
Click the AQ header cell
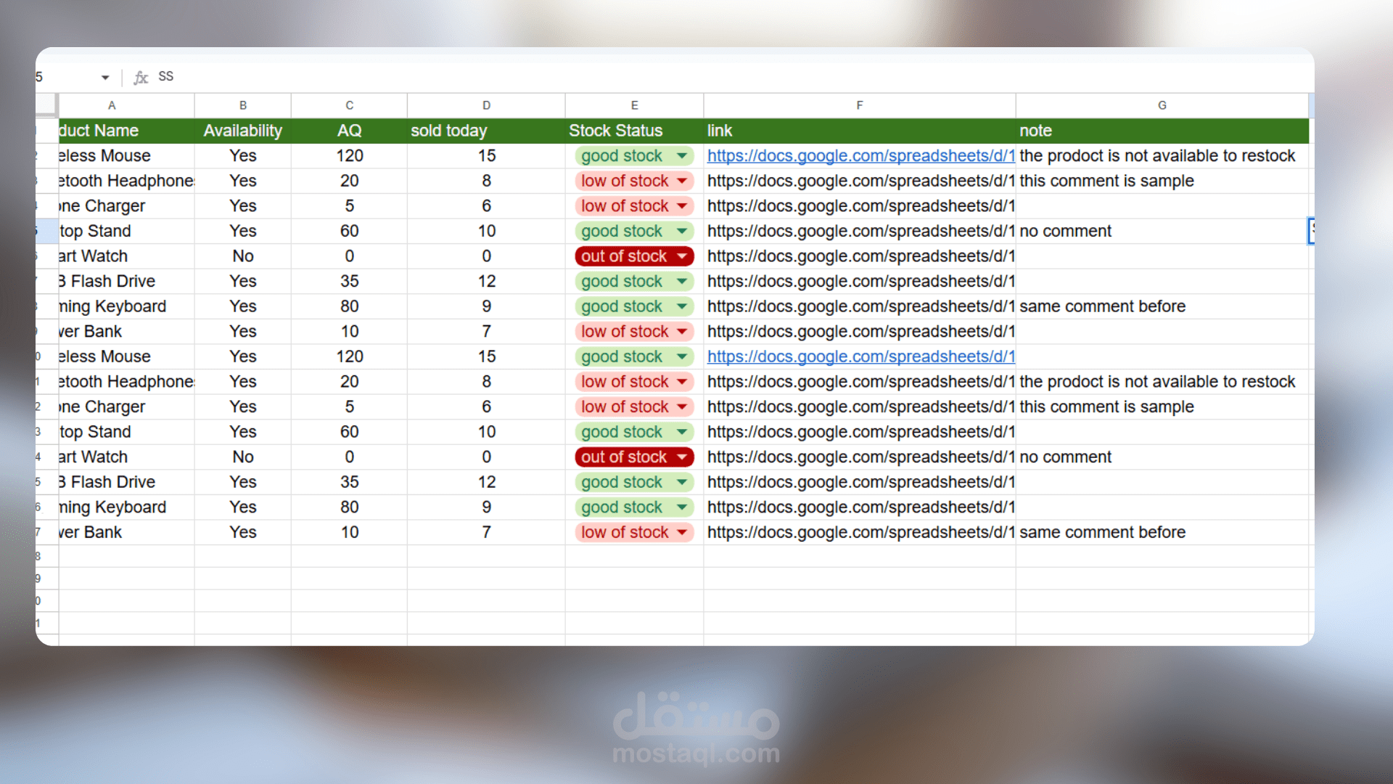[x=350, y=131]
